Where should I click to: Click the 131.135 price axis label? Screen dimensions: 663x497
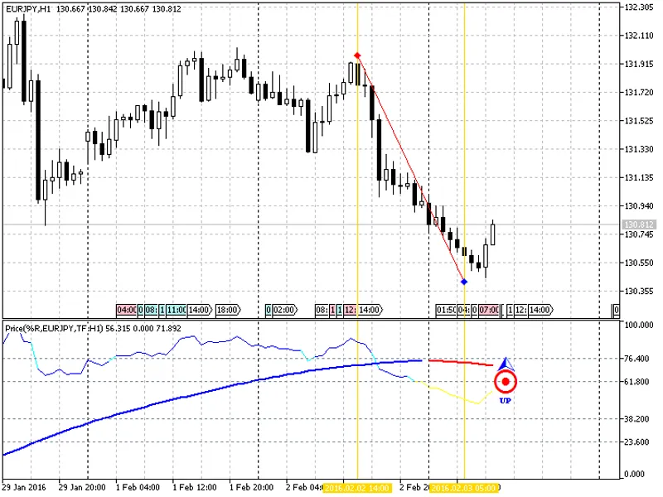[639, 177]
